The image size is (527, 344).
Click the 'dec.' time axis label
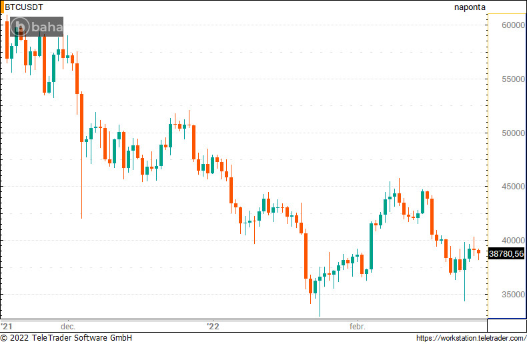[68, 326]
